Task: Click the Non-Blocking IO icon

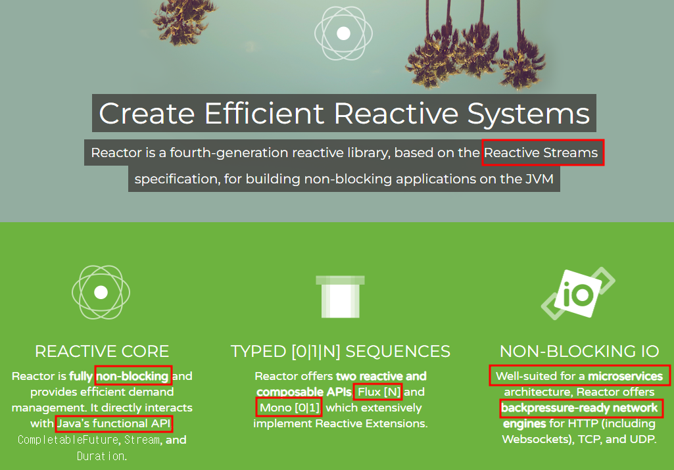Action: tap(578, 293)
